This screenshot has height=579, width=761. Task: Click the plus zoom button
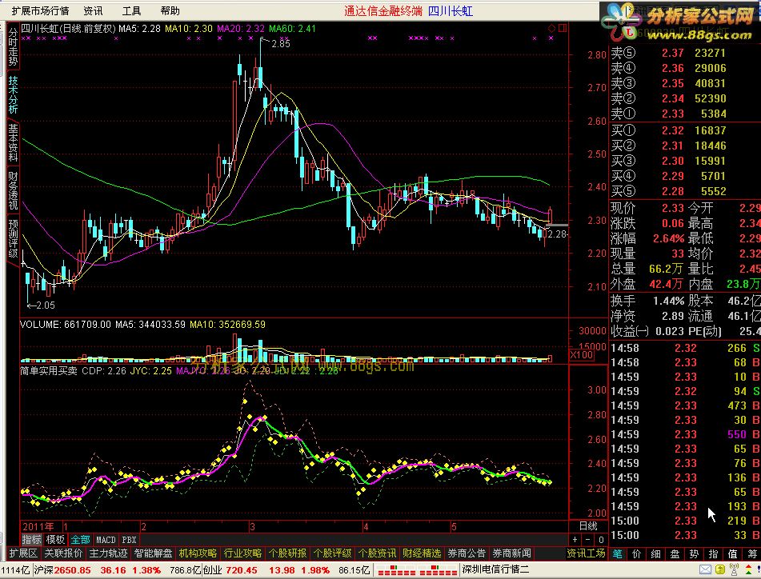click(x=575, y=539)
